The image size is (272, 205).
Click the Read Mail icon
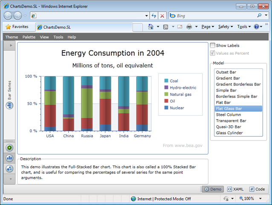coord(180,26)
